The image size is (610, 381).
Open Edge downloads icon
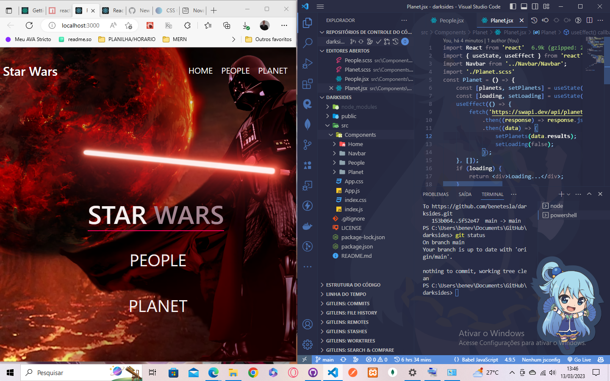pos(246,25)
